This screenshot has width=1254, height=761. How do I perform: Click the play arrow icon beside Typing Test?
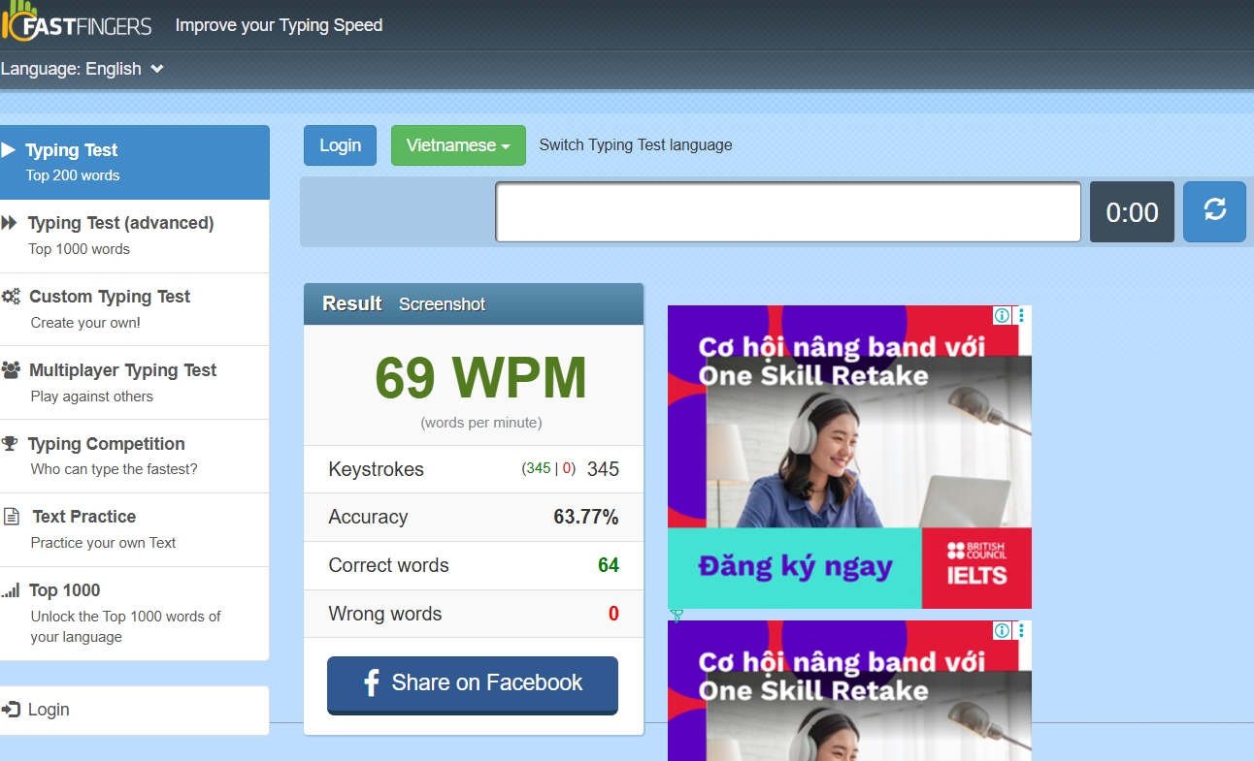pos(9,149)
